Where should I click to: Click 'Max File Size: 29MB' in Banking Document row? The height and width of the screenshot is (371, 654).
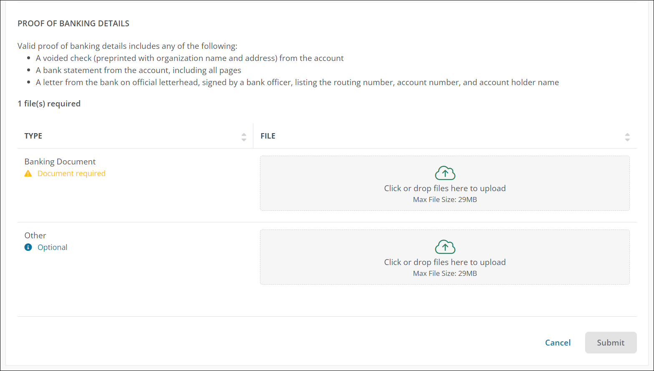click(x=445, y=199)
